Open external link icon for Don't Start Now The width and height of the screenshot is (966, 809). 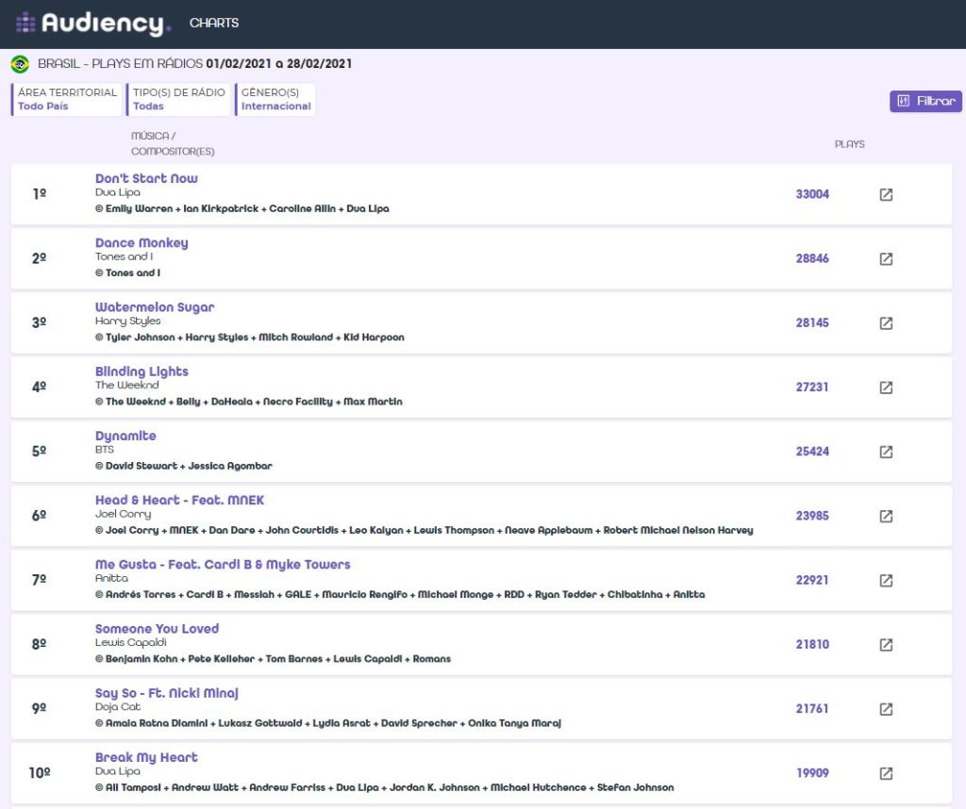(x=886, y=194)
